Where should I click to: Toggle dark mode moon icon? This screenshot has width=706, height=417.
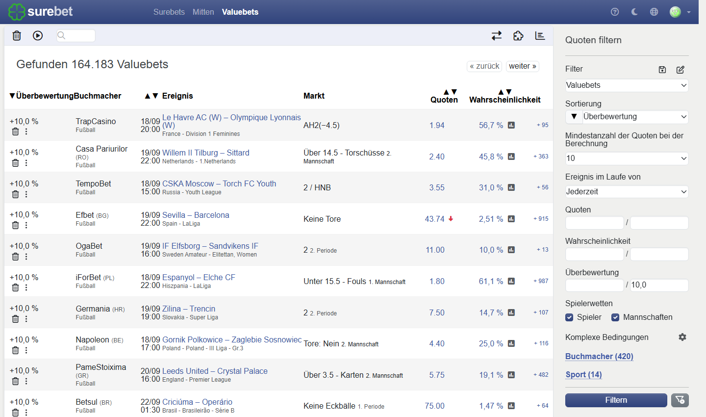tap(634, 12)
